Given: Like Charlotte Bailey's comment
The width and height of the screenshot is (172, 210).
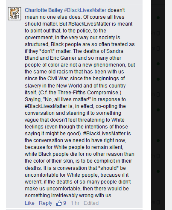Looking at the screenshot, I should tap(29, 203).
